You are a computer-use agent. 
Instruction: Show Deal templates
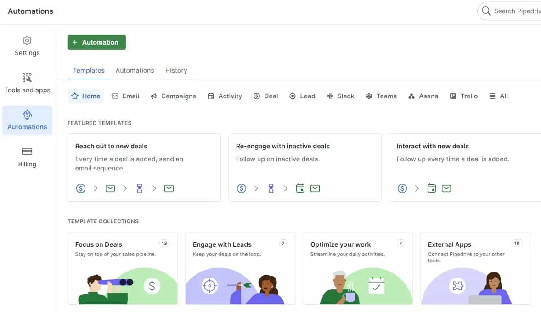click(265, 96)
